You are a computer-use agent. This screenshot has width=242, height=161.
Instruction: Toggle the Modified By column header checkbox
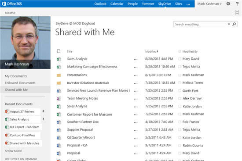click(180, 51)
